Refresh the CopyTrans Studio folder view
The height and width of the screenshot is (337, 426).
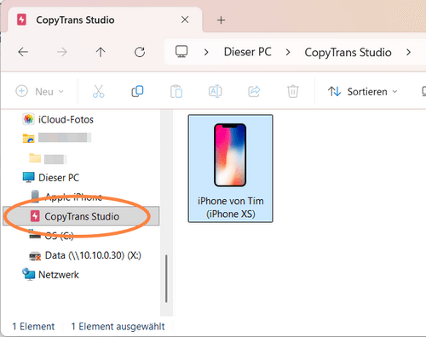[x=140, y=52]
